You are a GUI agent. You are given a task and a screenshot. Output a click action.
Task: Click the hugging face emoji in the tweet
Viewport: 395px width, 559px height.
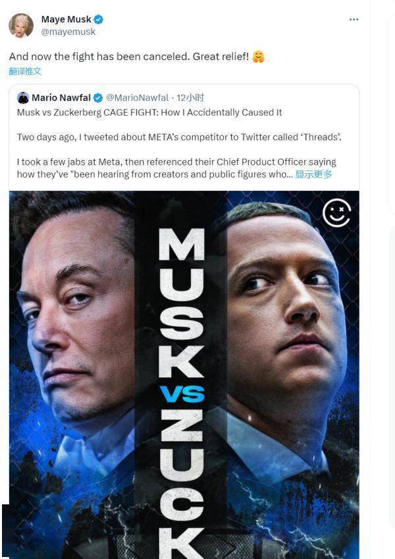click(259, 57)
